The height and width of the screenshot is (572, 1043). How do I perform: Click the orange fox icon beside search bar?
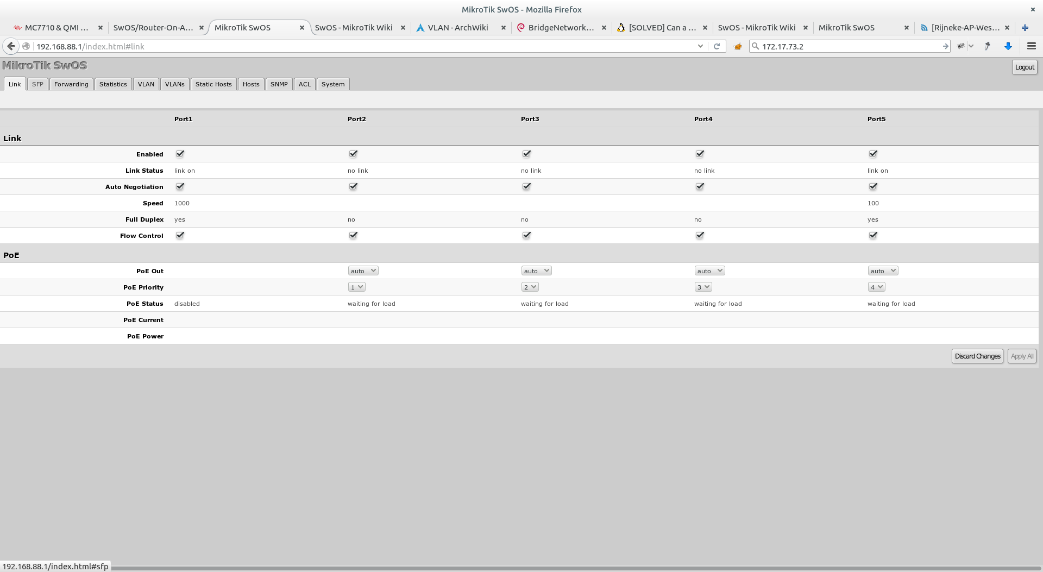(x=738, y=47)
